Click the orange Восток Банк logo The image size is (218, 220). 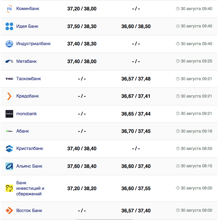(x=9, y=211)
